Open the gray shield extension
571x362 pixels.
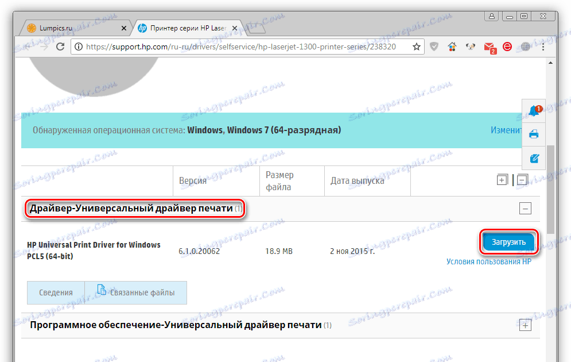pos(434,47)
